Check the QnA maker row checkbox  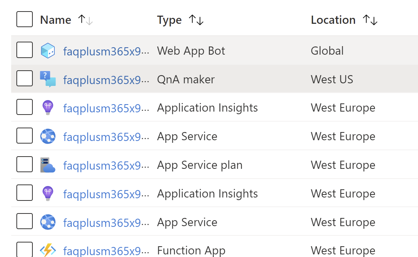24,79
